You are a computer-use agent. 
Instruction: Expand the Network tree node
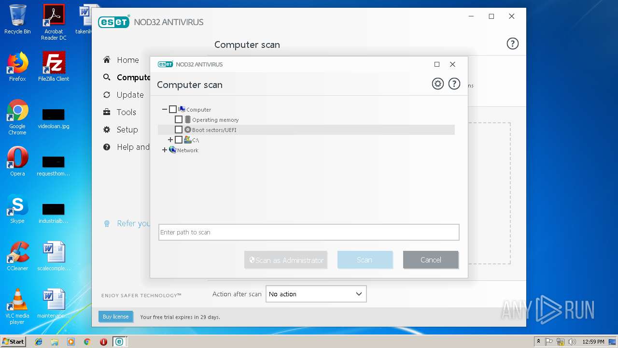pyautogui.click(x=165, y=150)
